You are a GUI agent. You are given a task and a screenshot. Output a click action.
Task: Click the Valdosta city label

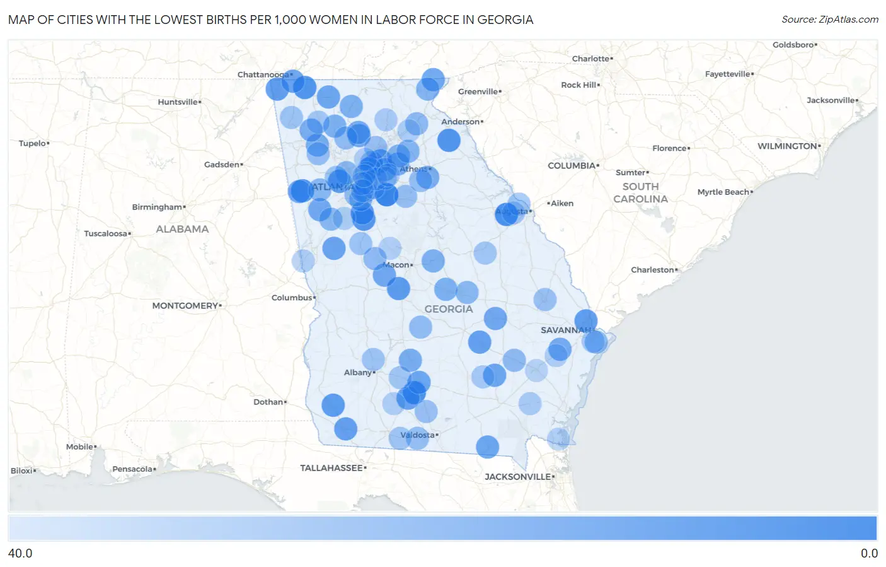point(418,435)
